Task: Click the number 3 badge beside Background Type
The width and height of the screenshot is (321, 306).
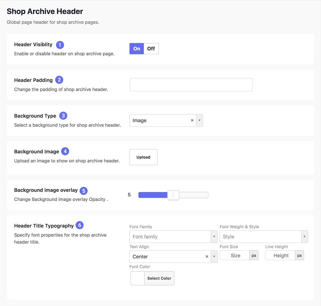Action: tap(63, 116)
